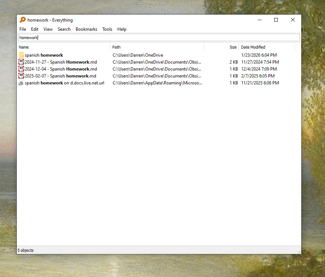Sort results by the Name column
This screenshot has width=325, height=277.
[24, 47]
